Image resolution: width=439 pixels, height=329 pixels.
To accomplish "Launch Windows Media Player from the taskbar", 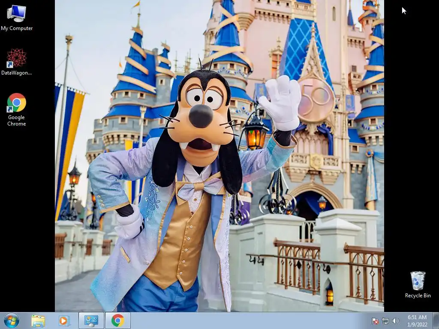I will (64, 320).
